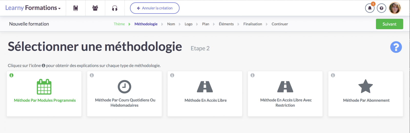Image resolution: width=410 pixels, height=133 pixels.
Task: Select road icon of Accès Libre Avec Restriction
Action: pos(285,87)
